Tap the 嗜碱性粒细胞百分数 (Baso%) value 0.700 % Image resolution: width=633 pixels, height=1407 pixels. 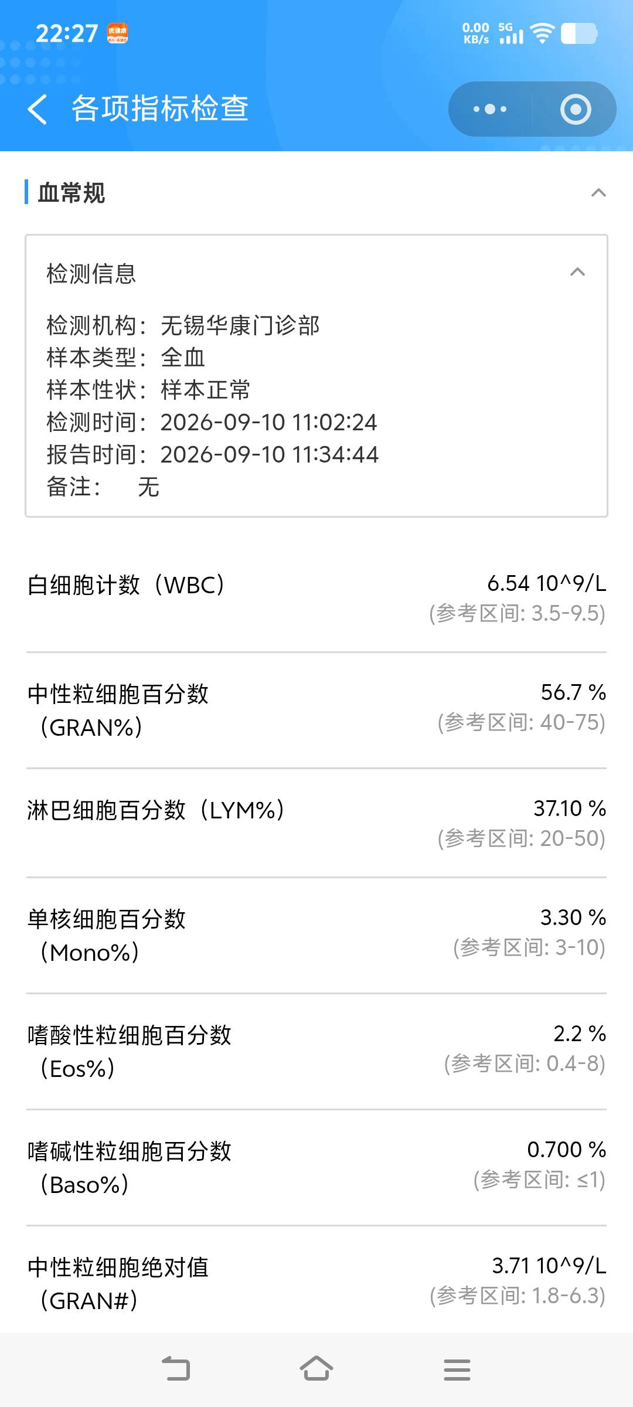(566, 1150)
